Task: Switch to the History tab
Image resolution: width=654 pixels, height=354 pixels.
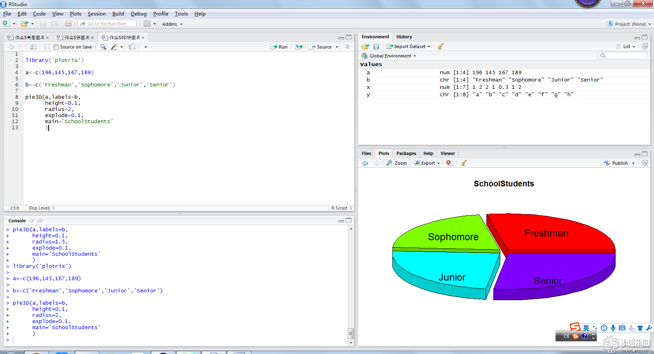Action: pyautogui.click(x=404, y=37)
